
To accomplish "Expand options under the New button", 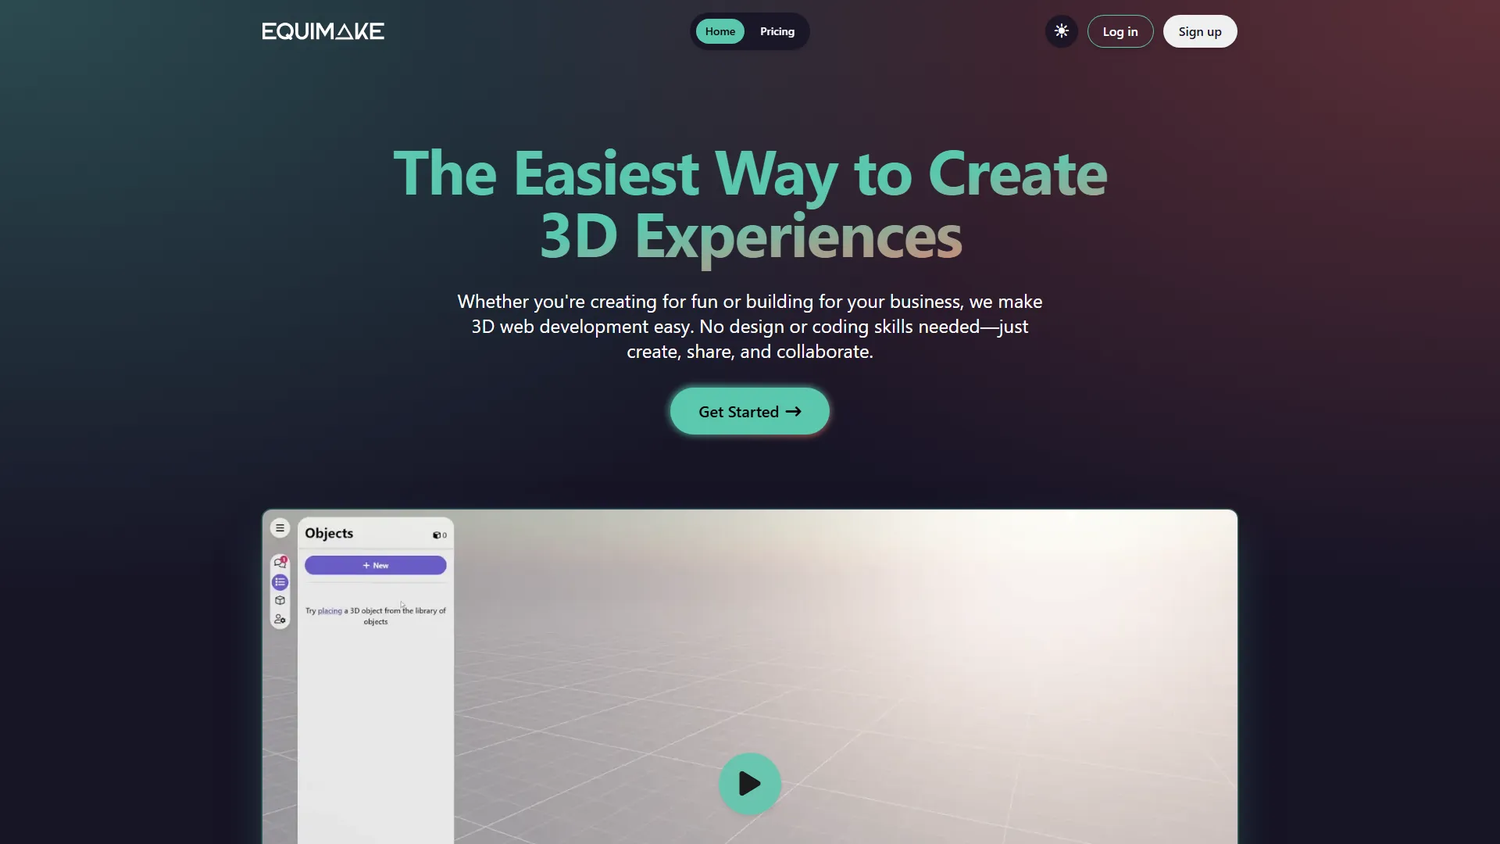I will tap(375, 565).
